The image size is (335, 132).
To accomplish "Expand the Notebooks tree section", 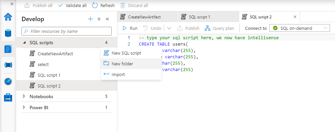I will click(x=24, y=96).
